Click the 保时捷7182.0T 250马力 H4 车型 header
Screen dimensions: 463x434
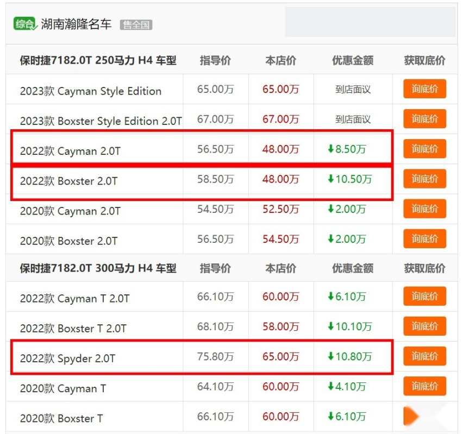point(98,60)
